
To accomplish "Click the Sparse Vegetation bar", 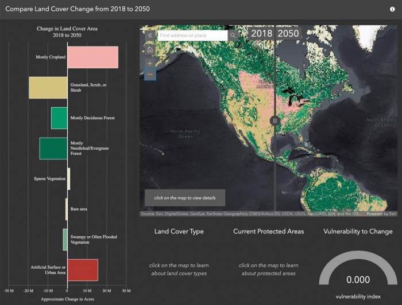I will pos(69,178).
